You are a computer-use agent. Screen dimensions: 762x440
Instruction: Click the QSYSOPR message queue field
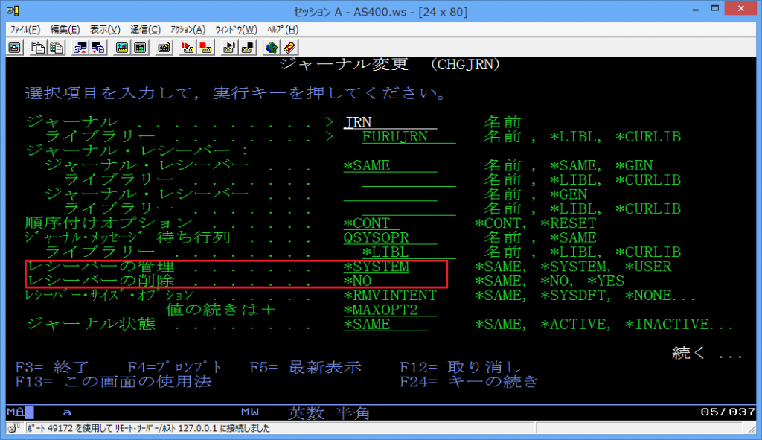390,237
